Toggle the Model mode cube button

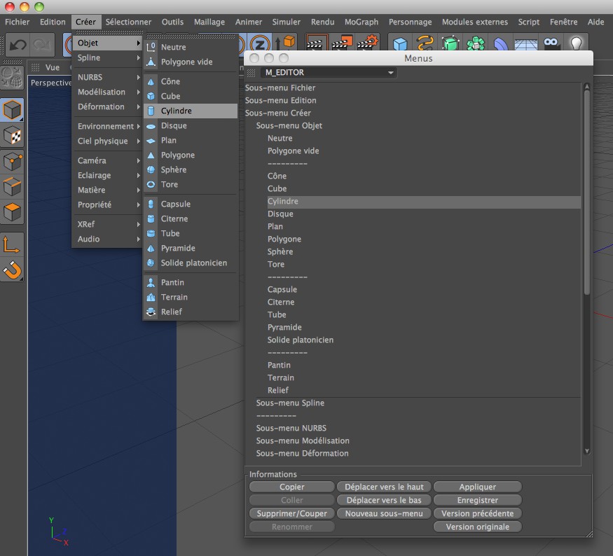(13, 111)
